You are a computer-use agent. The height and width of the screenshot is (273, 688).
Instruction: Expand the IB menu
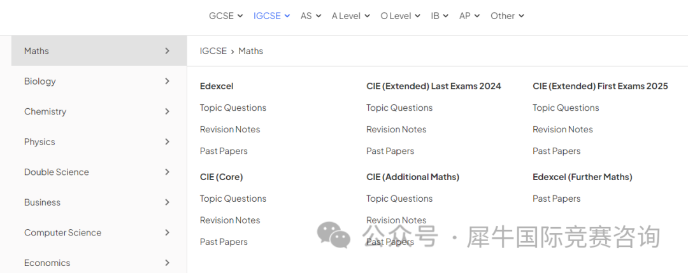click(x=439, y=16)
